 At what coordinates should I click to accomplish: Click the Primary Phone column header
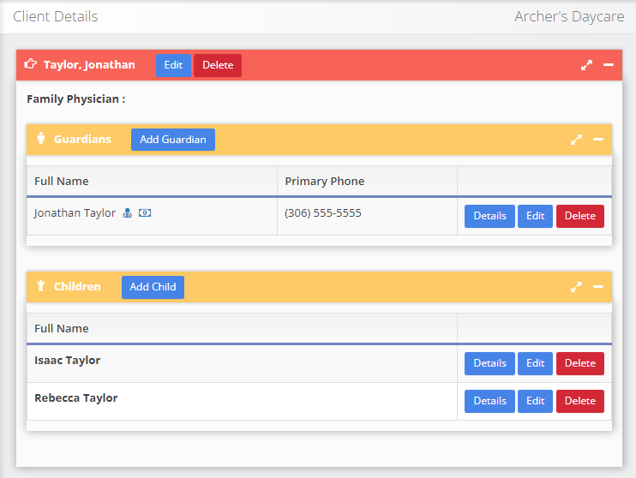(x=325, y=181)
